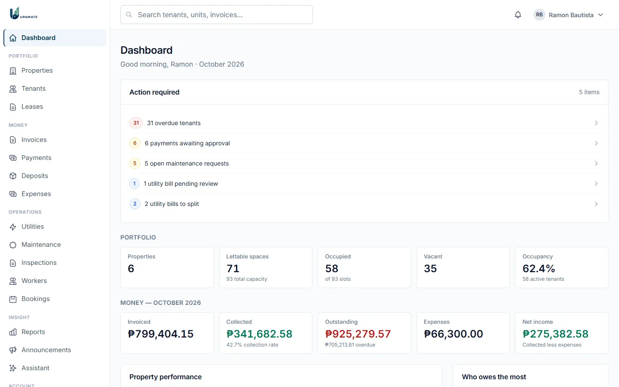Click the RB user avatar
Image resolution: width=619 pixels, height=387 pixels.
(539, 15)
